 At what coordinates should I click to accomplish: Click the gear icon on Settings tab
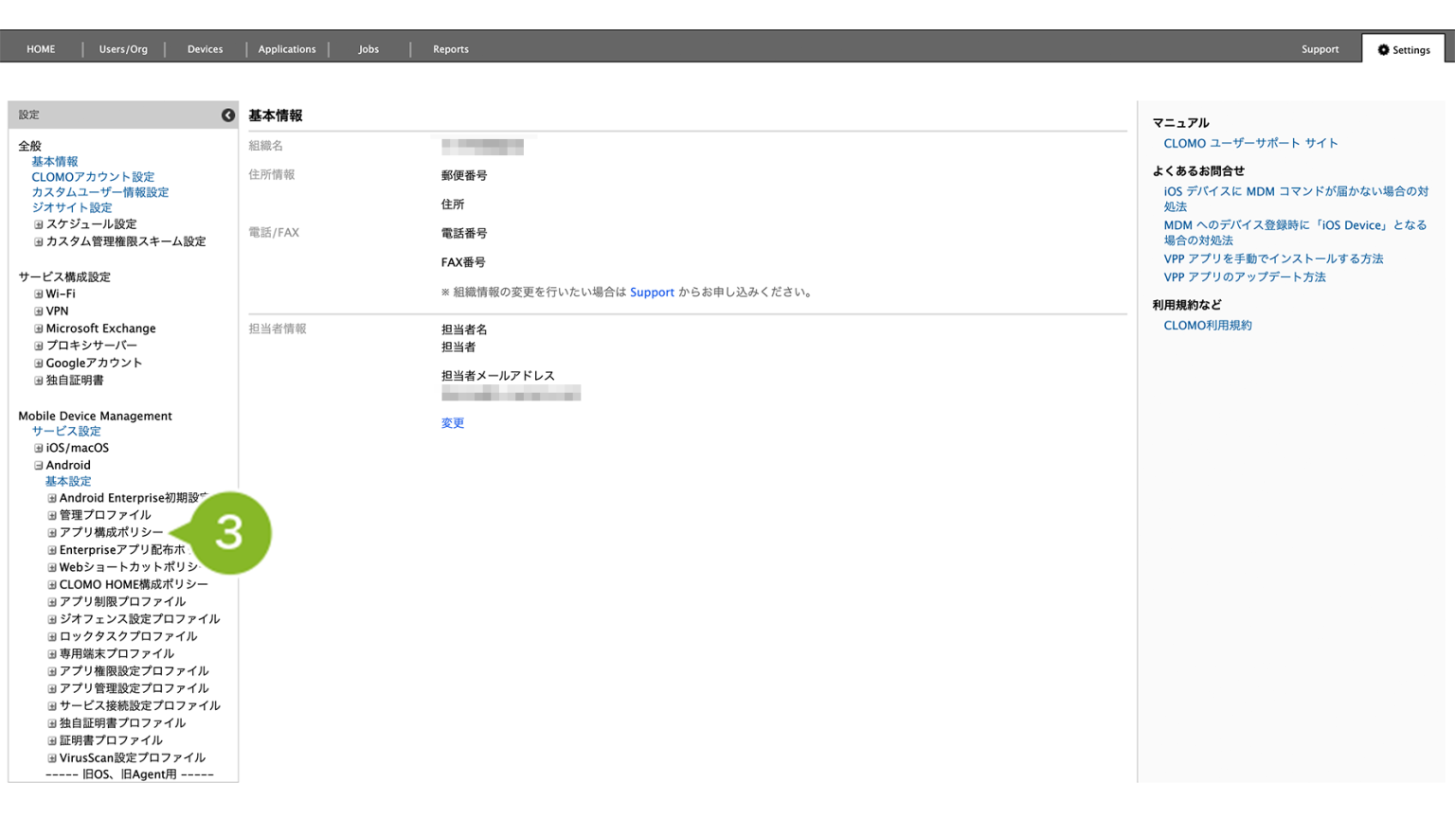pyautogui.click(x=1383, y=50)
